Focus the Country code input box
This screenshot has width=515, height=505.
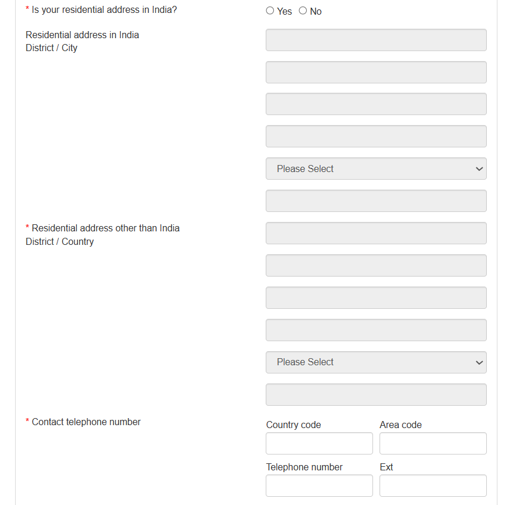pyautogui.click(x=319, y=443)
